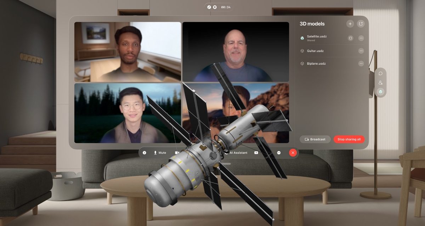This screenshot has width=425, height=226.
Task: Open the more options ellipsis in the call toolbar
Action: pyautogui.click(x=279, y=153)
